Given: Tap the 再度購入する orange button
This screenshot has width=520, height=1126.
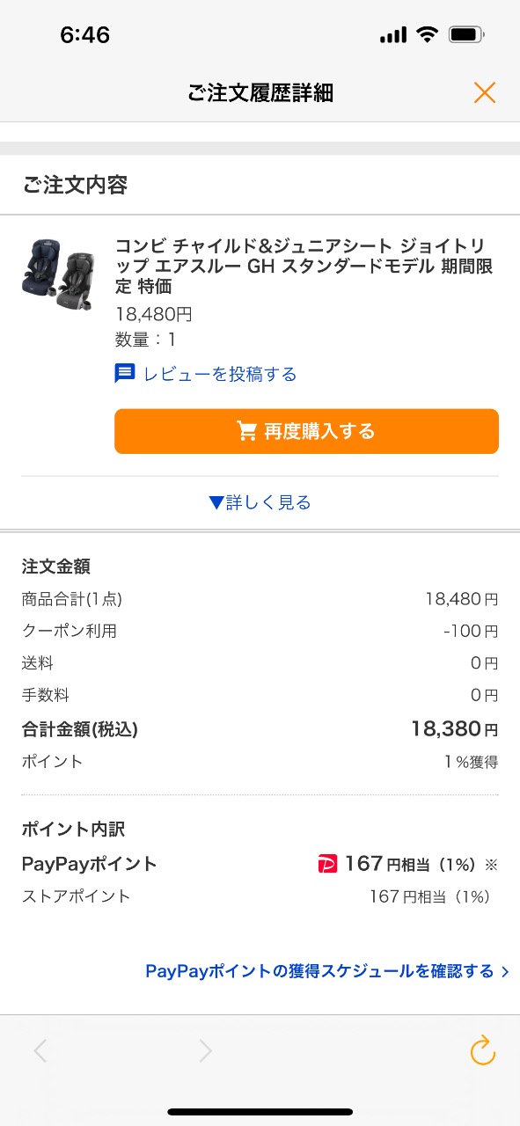Looking at the screenshot, I should (x=306, y=431).
